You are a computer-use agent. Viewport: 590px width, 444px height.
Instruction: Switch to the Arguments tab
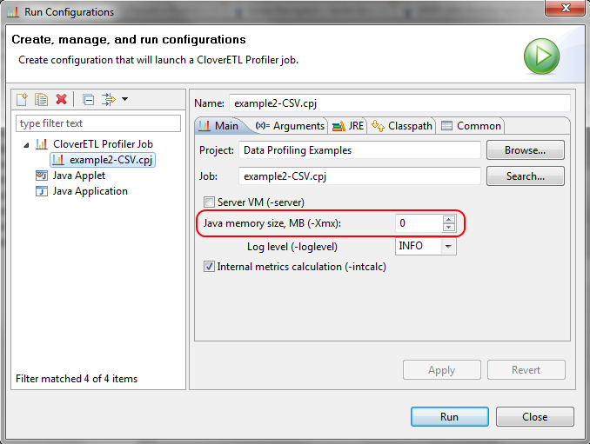pos(290,126)
